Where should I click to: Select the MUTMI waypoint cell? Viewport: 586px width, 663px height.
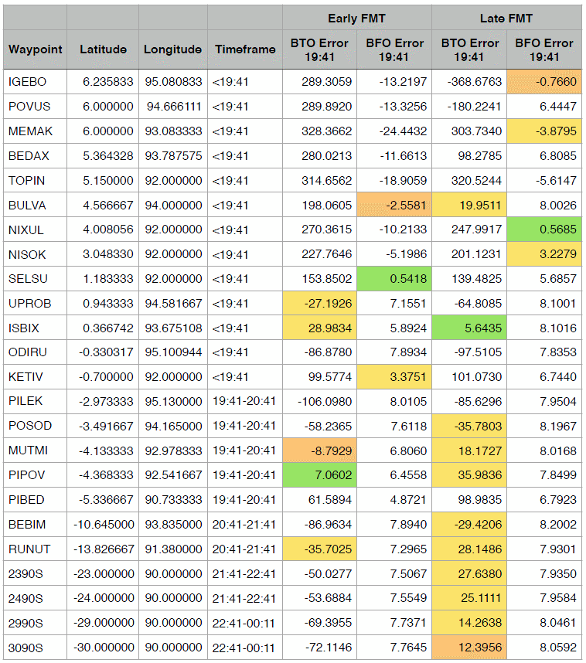(35, 450)
